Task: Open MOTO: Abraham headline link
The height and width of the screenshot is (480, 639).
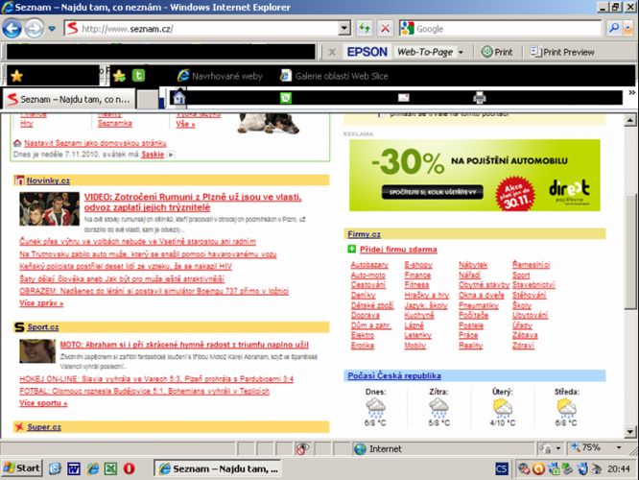Action: click(x=184, y=345)
